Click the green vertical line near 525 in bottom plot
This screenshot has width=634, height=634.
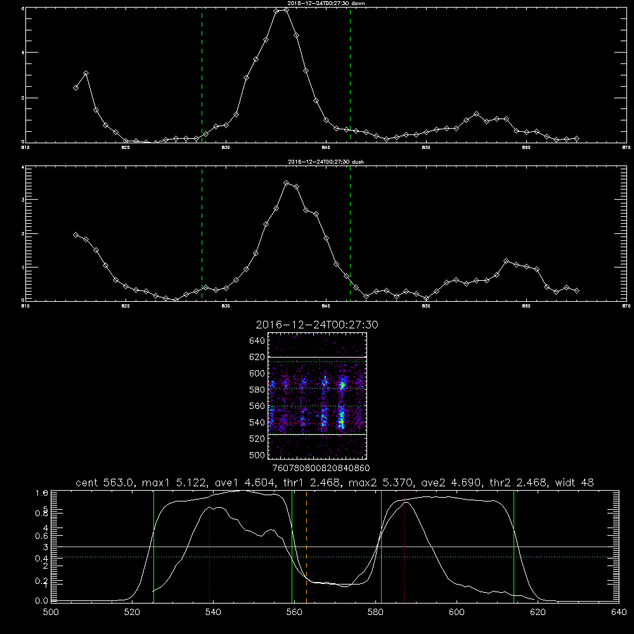[x=153, y=547]
